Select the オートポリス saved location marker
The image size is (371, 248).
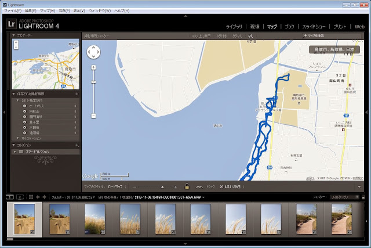24,106
